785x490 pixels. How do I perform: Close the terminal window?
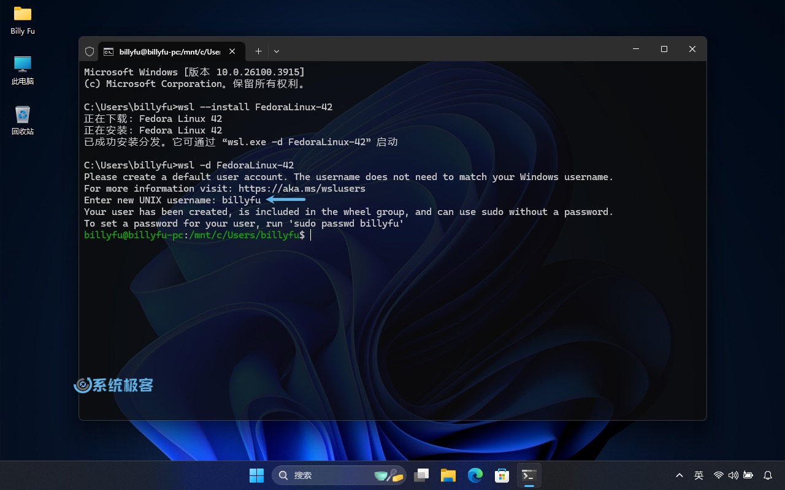[x=692, y=49]
